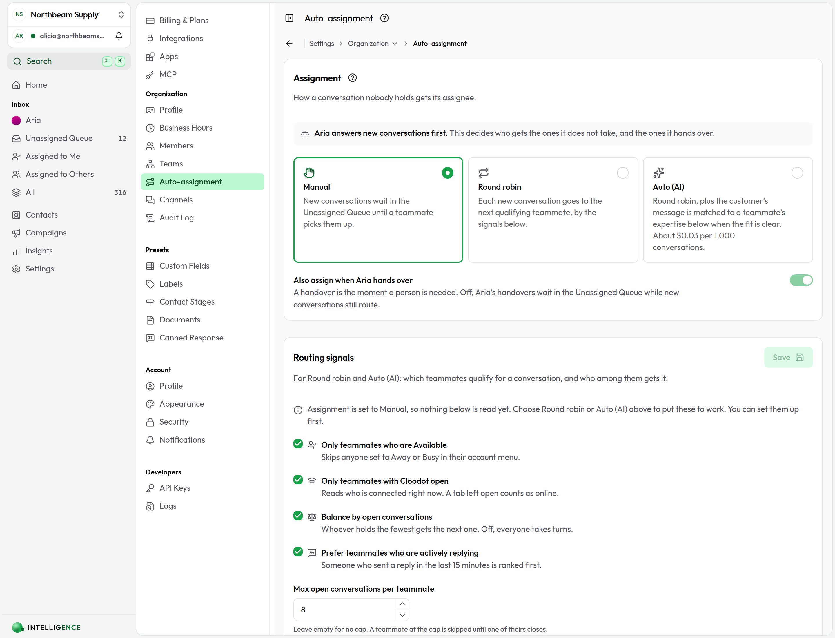
Task: Click help icon next to Assignment heading
Action: [x=352, y=78]
